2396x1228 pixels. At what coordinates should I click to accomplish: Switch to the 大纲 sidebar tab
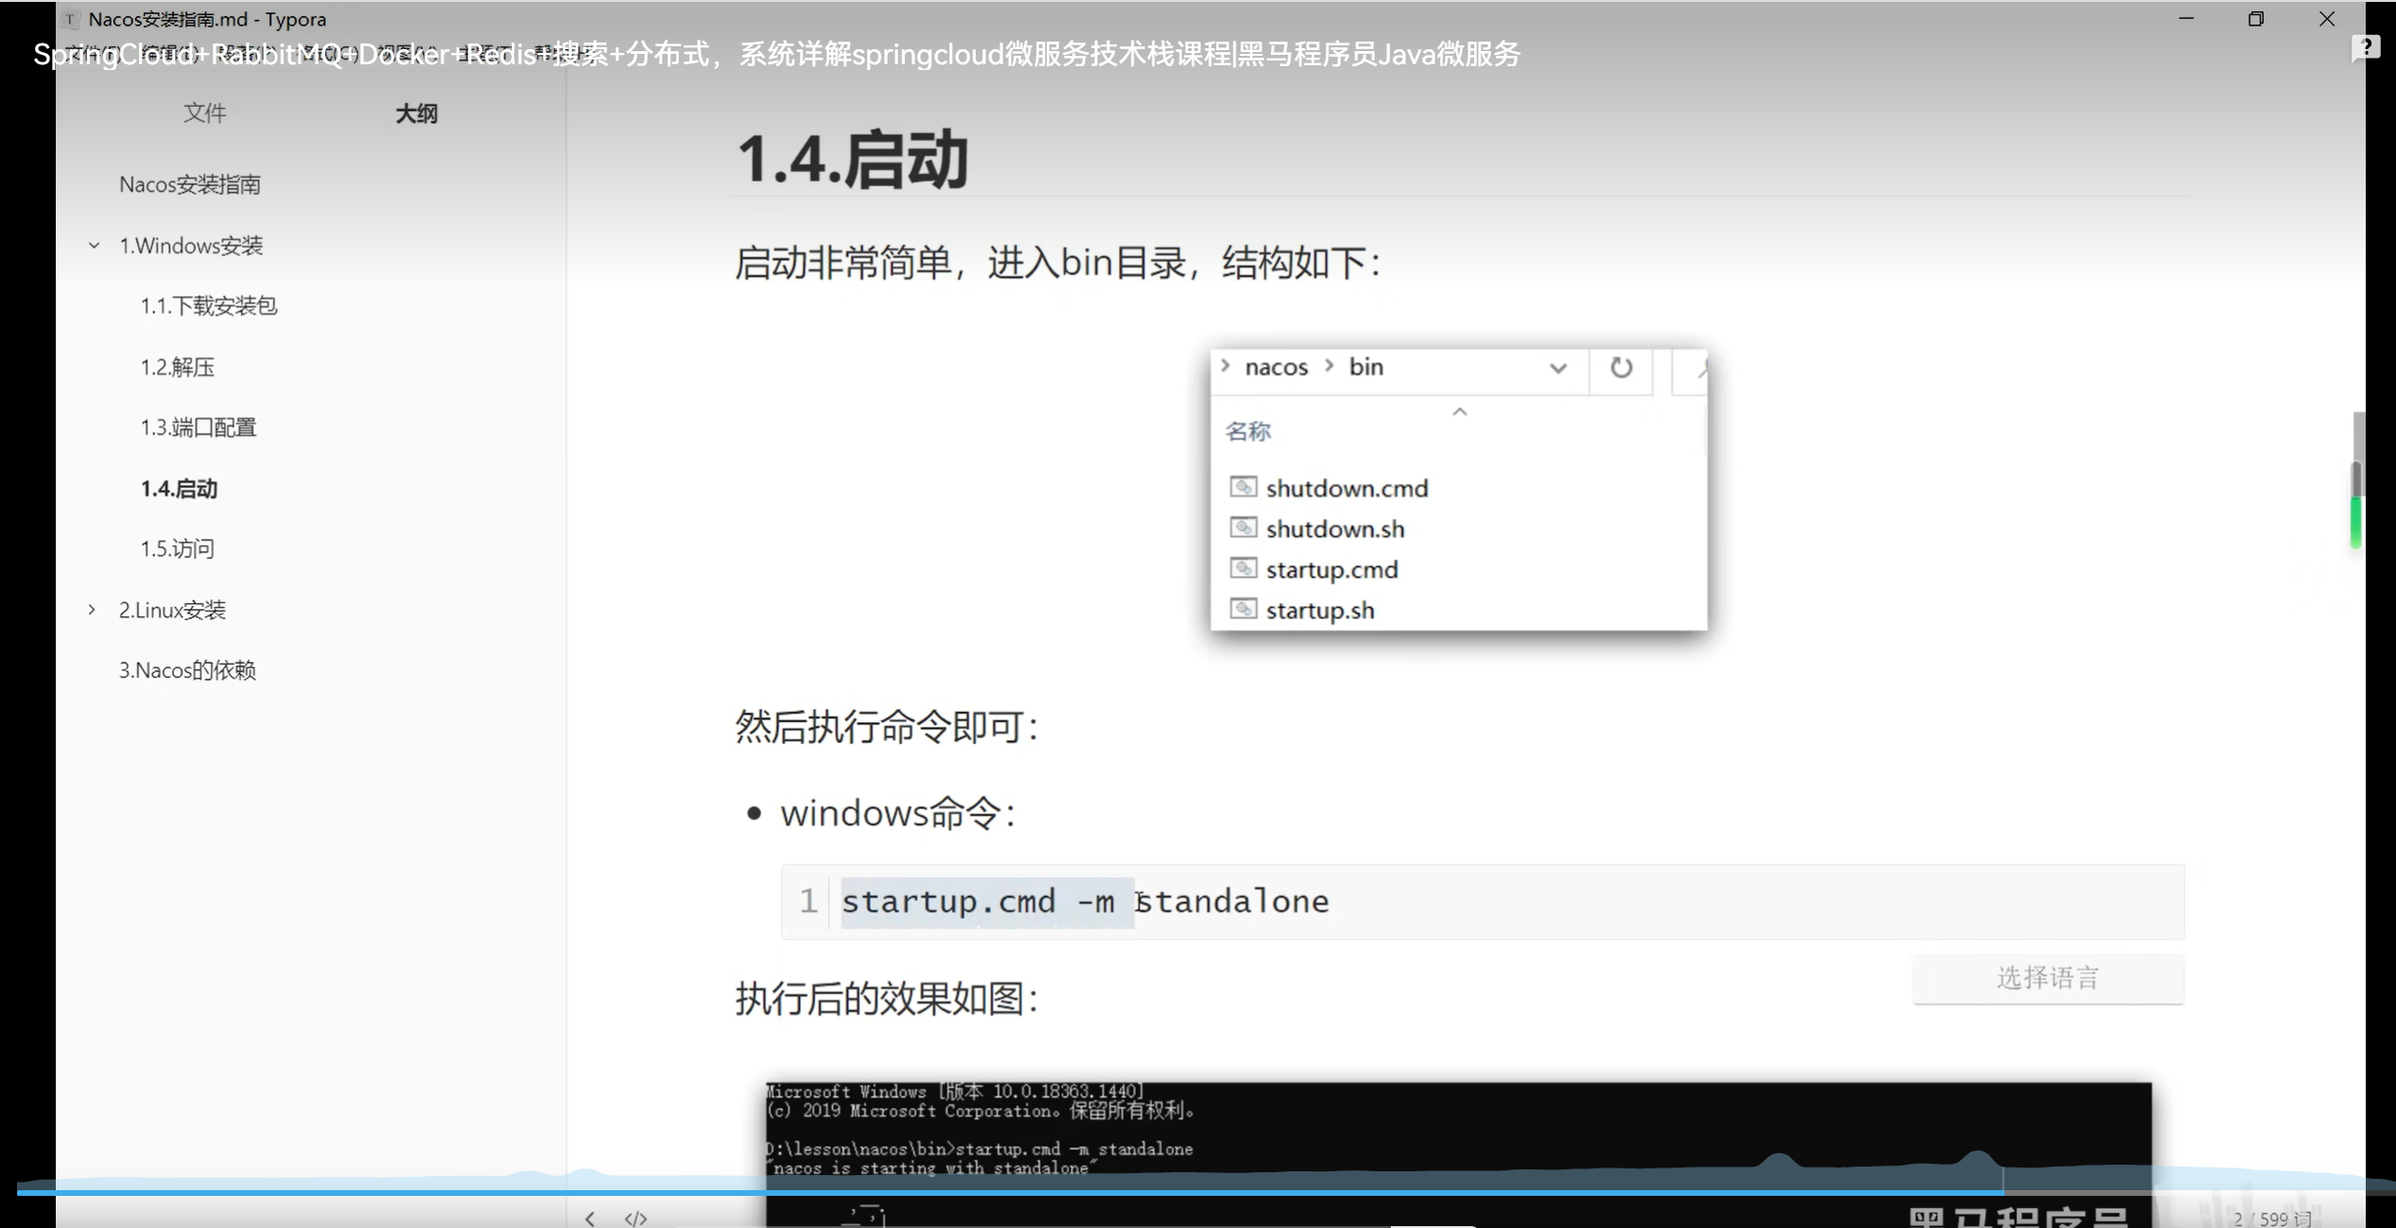pos(416,113)
